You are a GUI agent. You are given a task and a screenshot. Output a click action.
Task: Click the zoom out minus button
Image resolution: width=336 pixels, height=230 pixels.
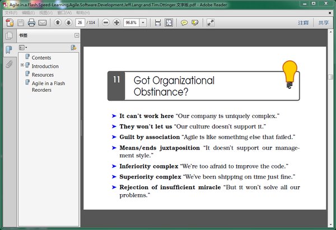(x=105, y=22)
